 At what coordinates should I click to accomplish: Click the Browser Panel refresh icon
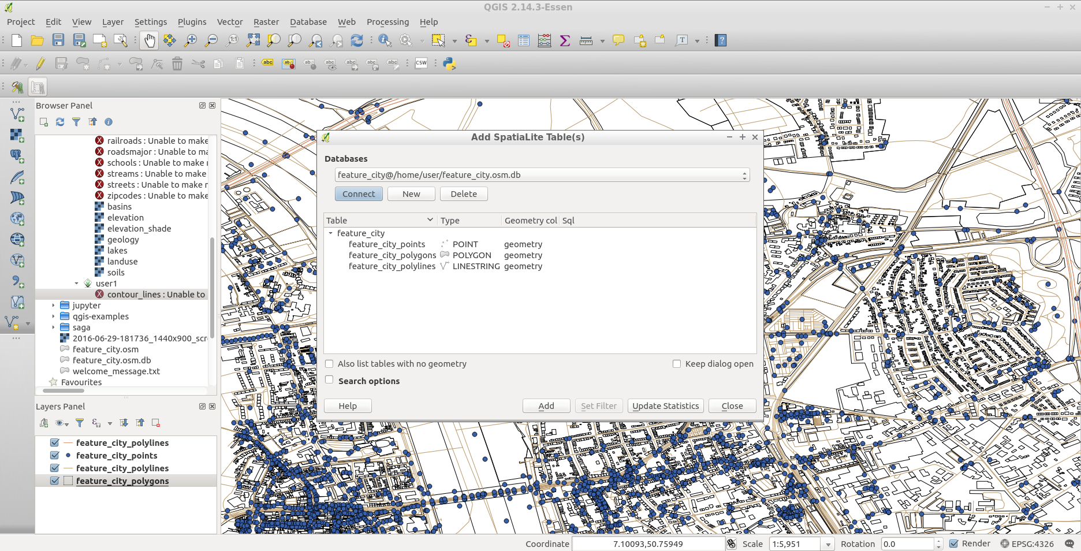coord(60,122)
